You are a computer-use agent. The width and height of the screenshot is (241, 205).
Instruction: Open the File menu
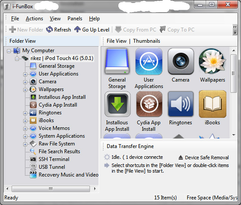pyautogui.click(x=15, y=19)
